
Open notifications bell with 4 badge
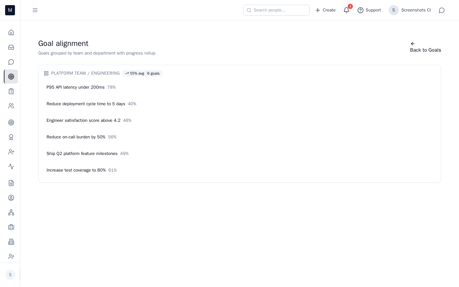click(x=346, y=10)
